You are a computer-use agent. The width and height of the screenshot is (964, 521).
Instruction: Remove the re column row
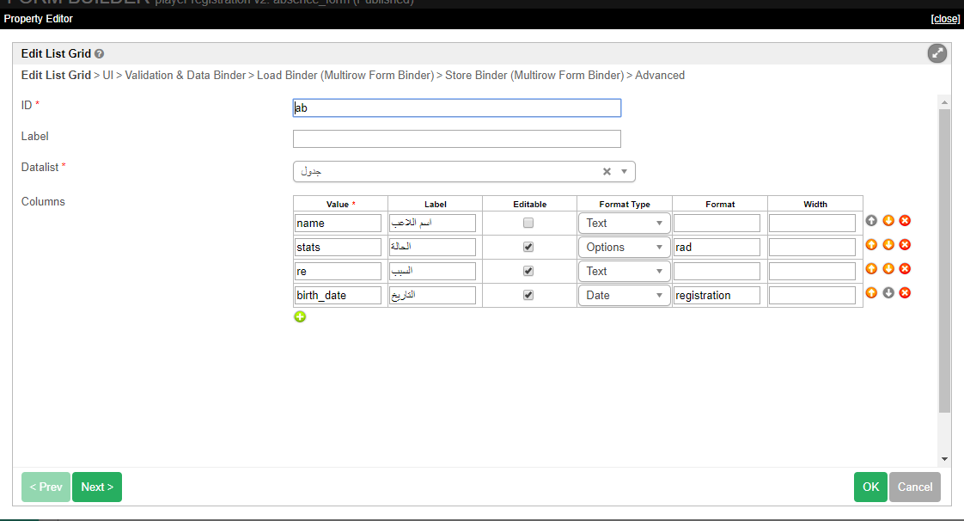[905, 269]
